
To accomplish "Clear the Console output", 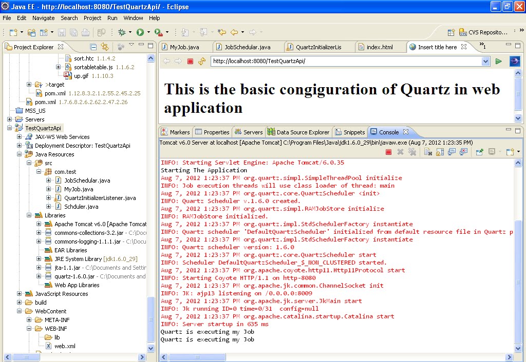I will click(427, 152).
